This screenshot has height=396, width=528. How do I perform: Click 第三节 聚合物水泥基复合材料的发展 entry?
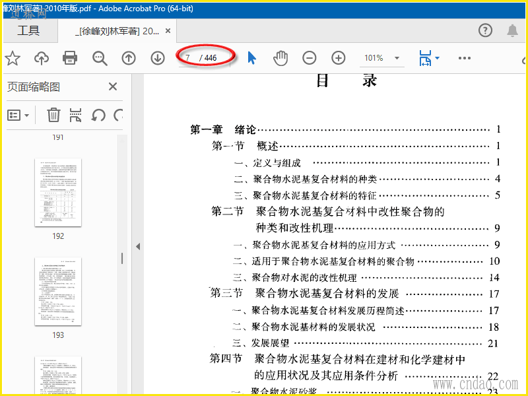click(355, 293)
